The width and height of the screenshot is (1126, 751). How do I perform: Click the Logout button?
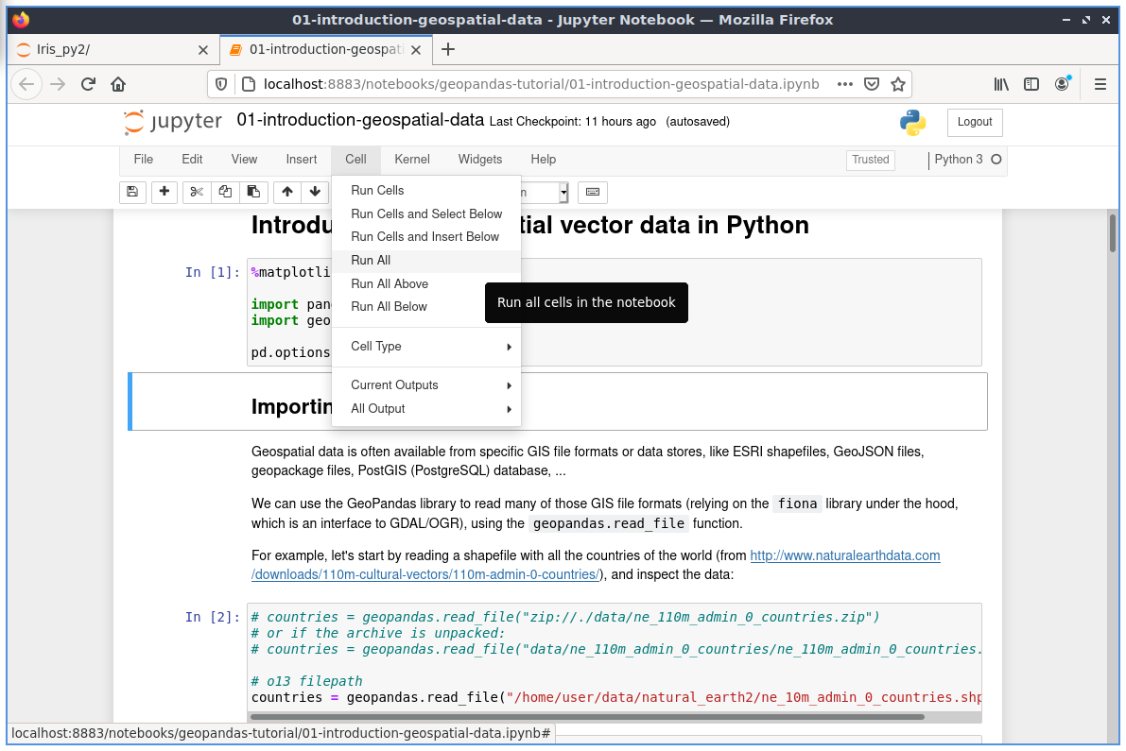tap(975, 122)
